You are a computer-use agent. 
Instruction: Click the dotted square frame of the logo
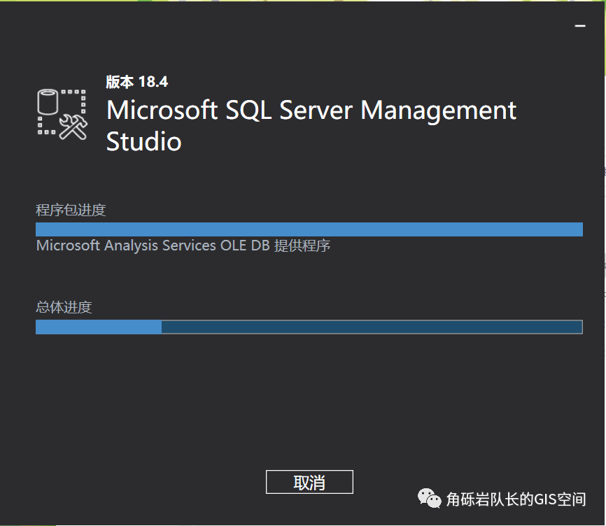pyautogui.click(x=62, y=113)
